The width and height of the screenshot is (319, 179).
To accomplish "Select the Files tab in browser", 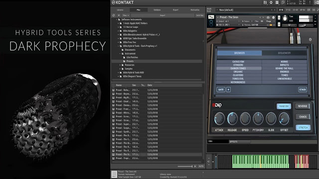I will [x=139, y=10].
